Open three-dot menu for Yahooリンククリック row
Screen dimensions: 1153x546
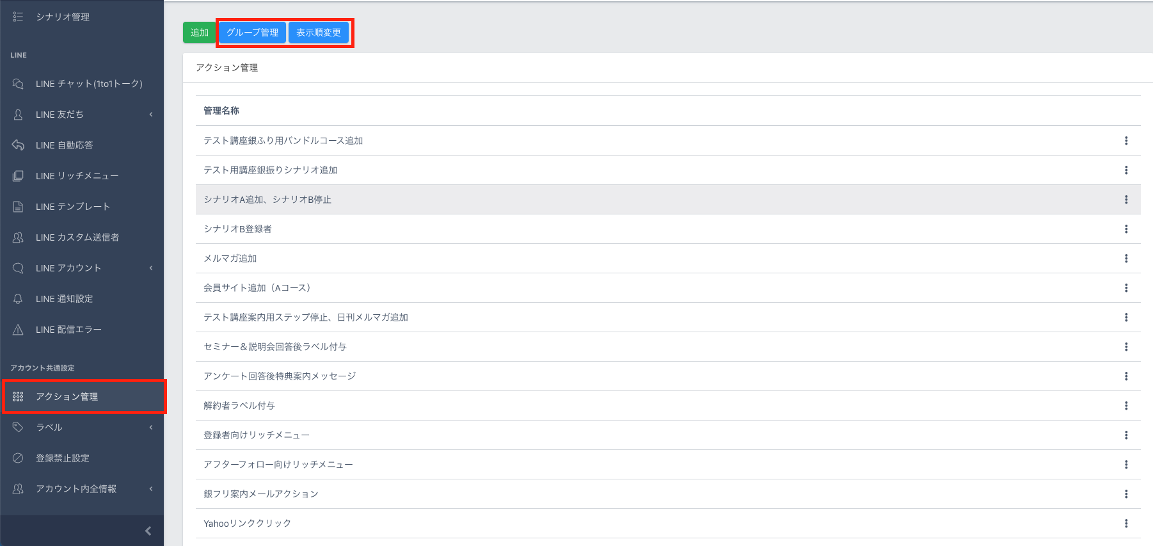point(1125,524)
